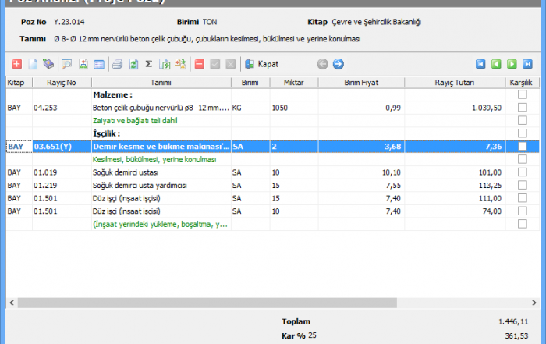Click the blue forward arrow circle
This screenshot has height=344, width=546.
tap(338, 64)
